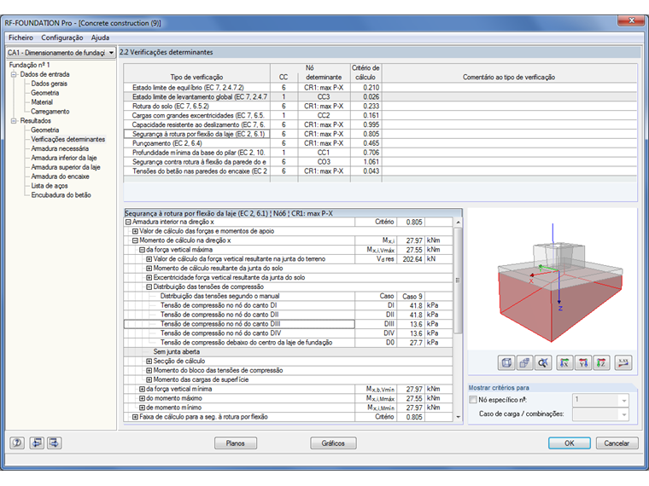Toggle the x.xx dimension values icon
649x486 pixels.
pos(623,363)
